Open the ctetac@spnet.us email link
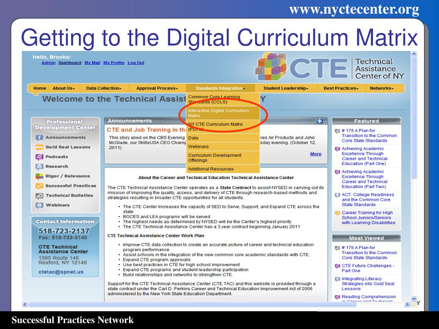The height and width of the screenshot is (329, 439). click(61, 272)
